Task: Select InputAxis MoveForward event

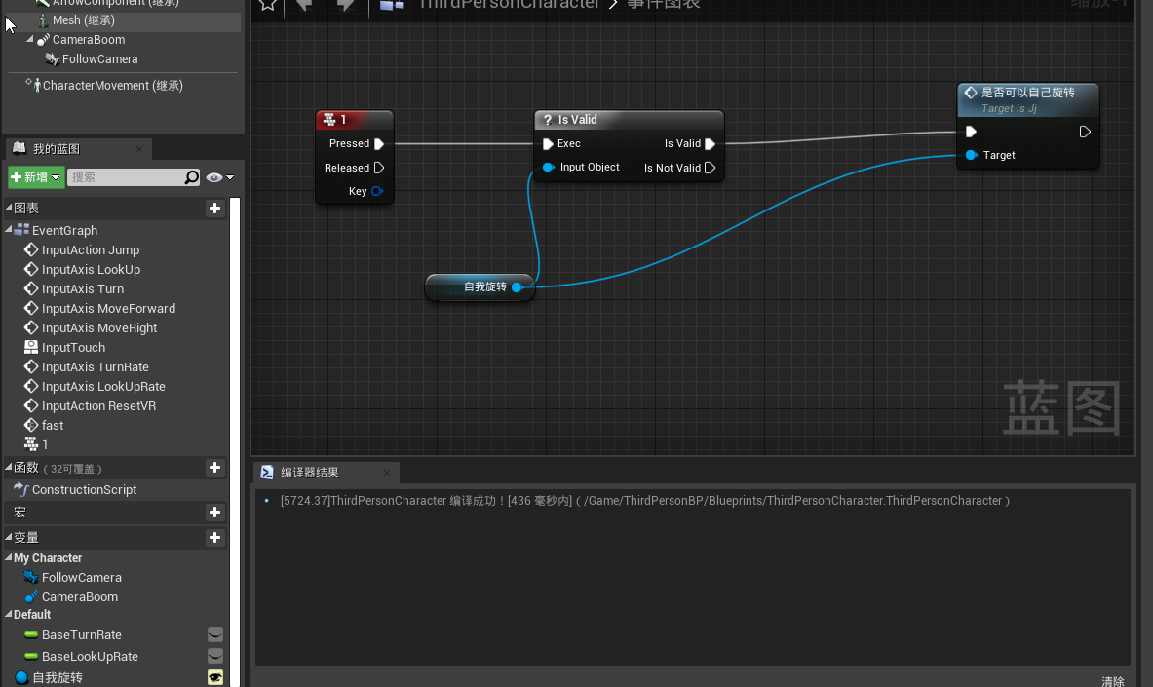Action: point(108,308)
